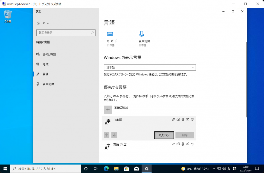This screenshot has height=173, width=264.
Task: Click the 日本語 spell-check feature icon
Action: point(192,119)
